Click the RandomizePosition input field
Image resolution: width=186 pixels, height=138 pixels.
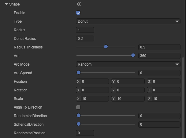coord(85,133)
